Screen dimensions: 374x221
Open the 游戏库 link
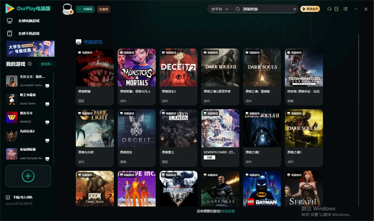click(x=46, y=64)
